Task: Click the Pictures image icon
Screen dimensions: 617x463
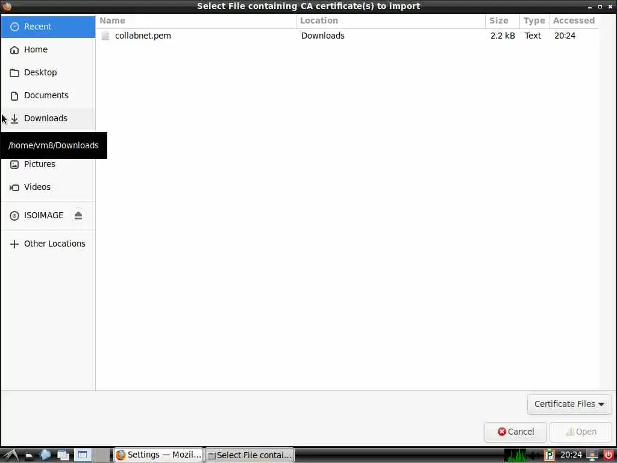Action: point(14,165)
